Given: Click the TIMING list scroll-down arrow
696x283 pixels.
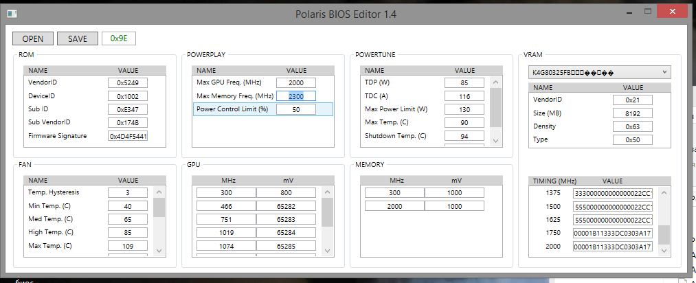Looking at the screenshot, I should [x=664, y=251].
